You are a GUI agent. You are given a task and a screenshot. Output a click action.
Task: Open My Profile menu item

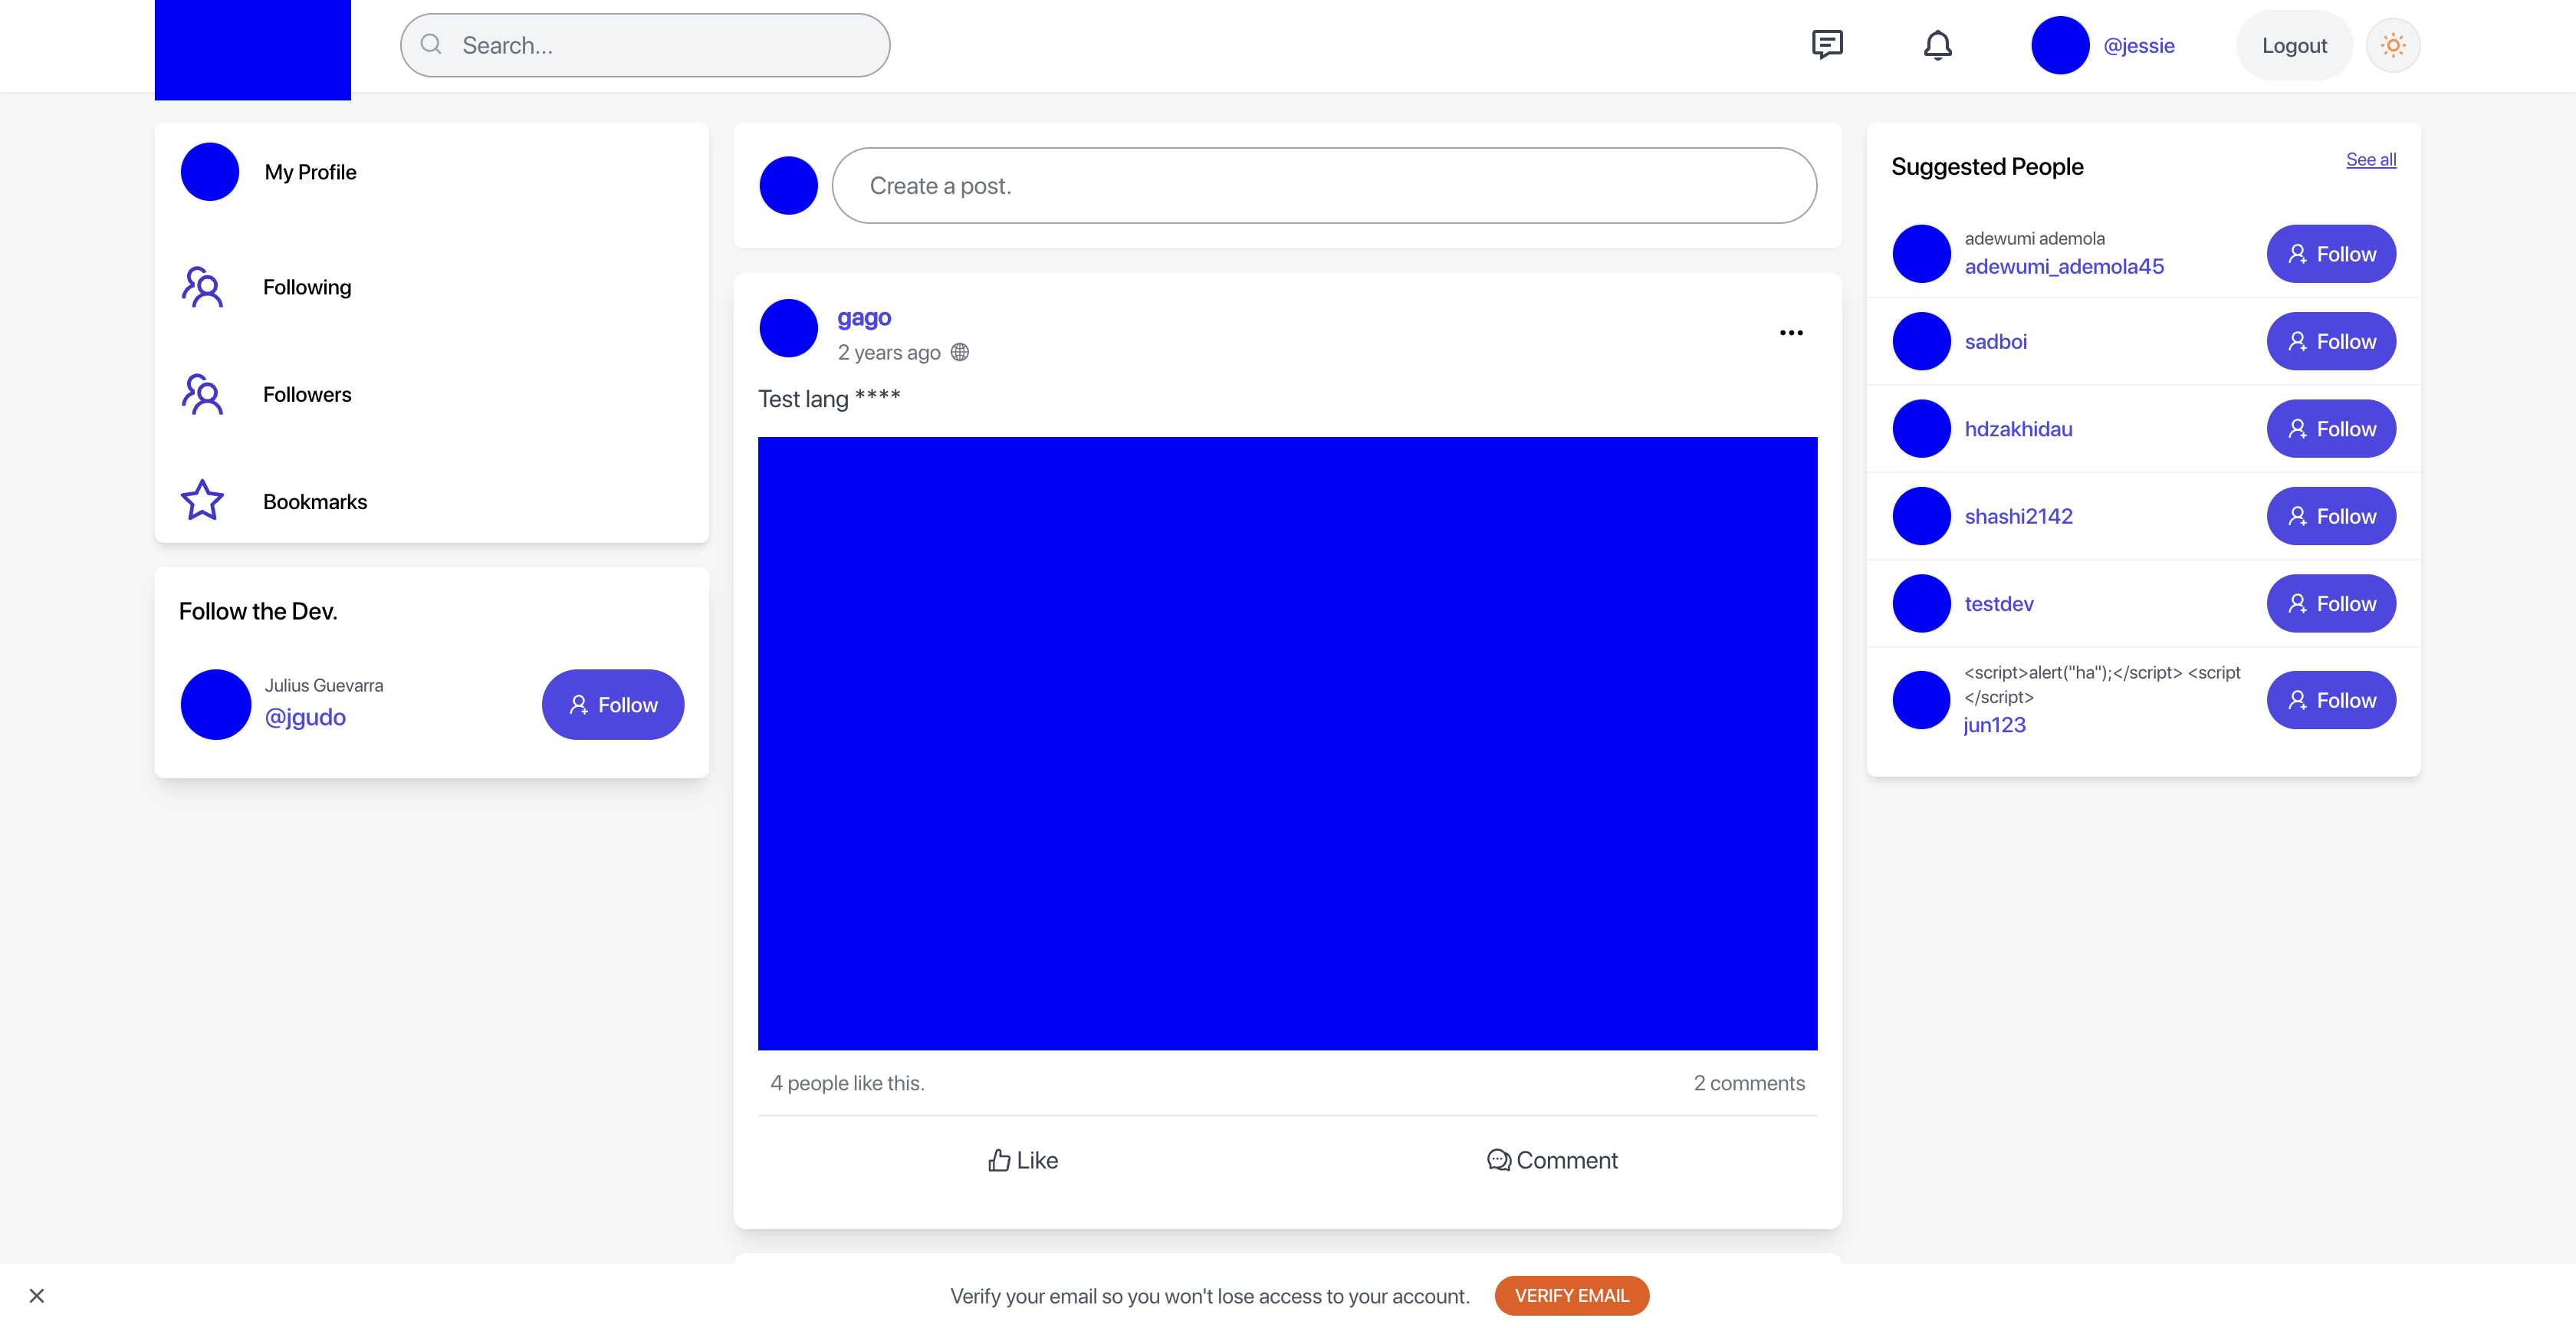pos(310,172)
